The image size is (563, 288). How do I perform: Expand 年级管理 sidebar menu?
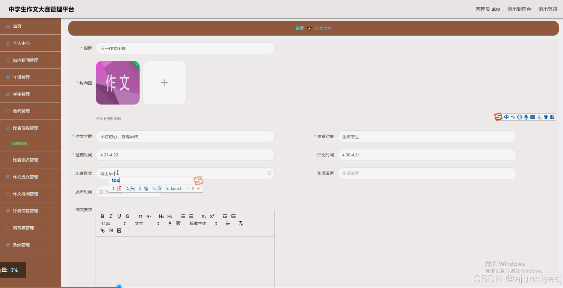pos(31,77)
